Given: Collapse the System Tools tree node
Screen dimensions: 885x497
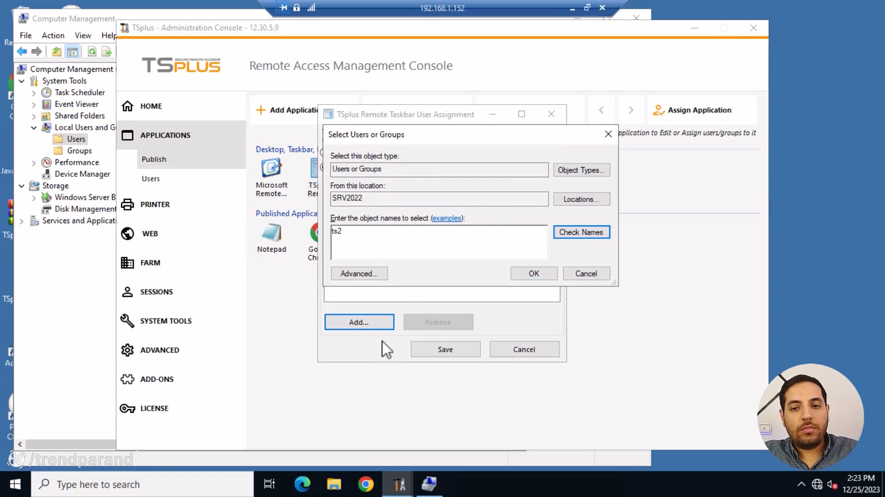Looking at the screenshot, I should click(x=22, y=81).
